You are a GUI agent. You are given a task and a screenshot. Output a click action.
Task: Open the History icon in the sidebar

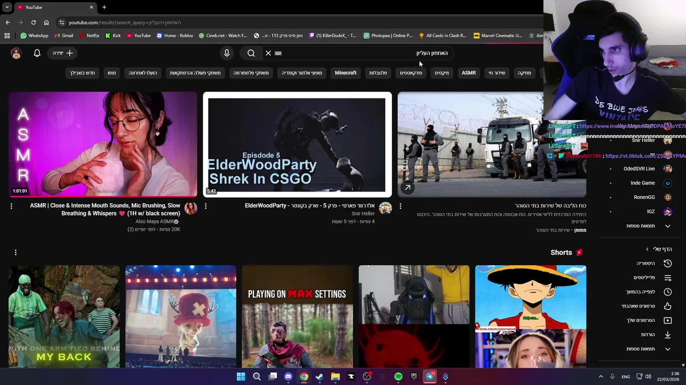click(x=667, y=263)
